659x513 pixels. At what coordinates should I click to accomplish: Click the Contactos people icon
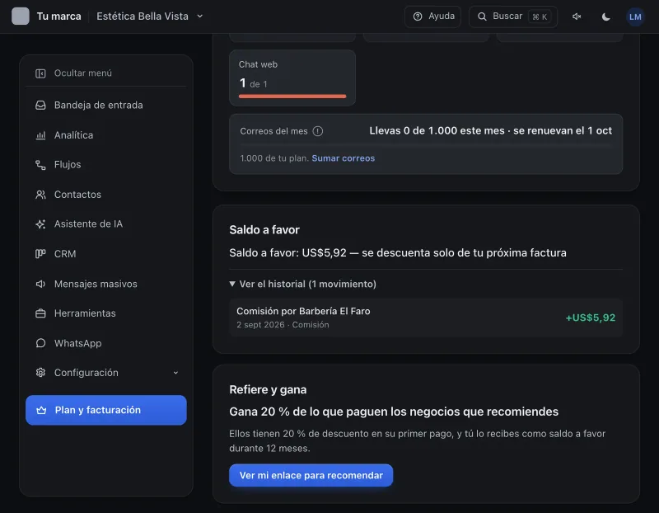[40, 195]
